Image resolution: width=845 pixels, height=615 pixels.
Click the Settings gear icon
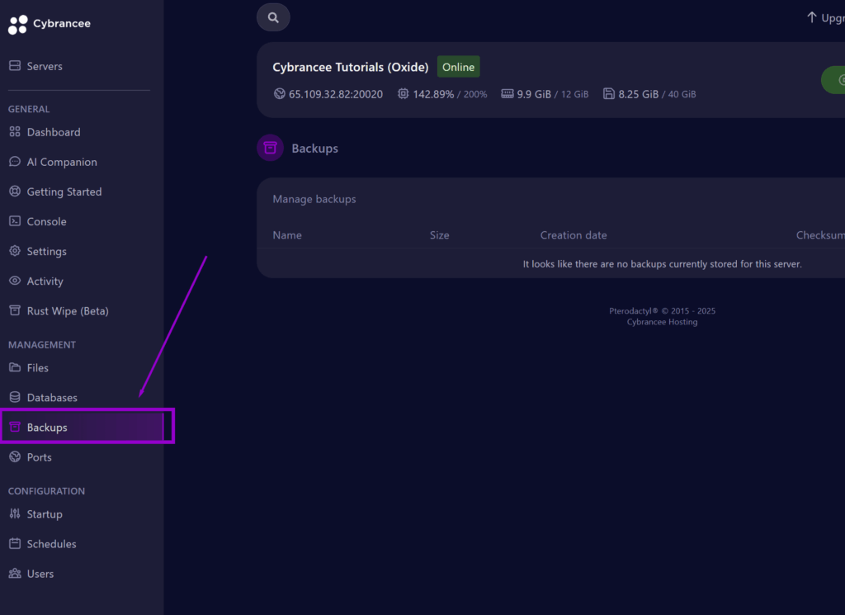tap(15, 251)
